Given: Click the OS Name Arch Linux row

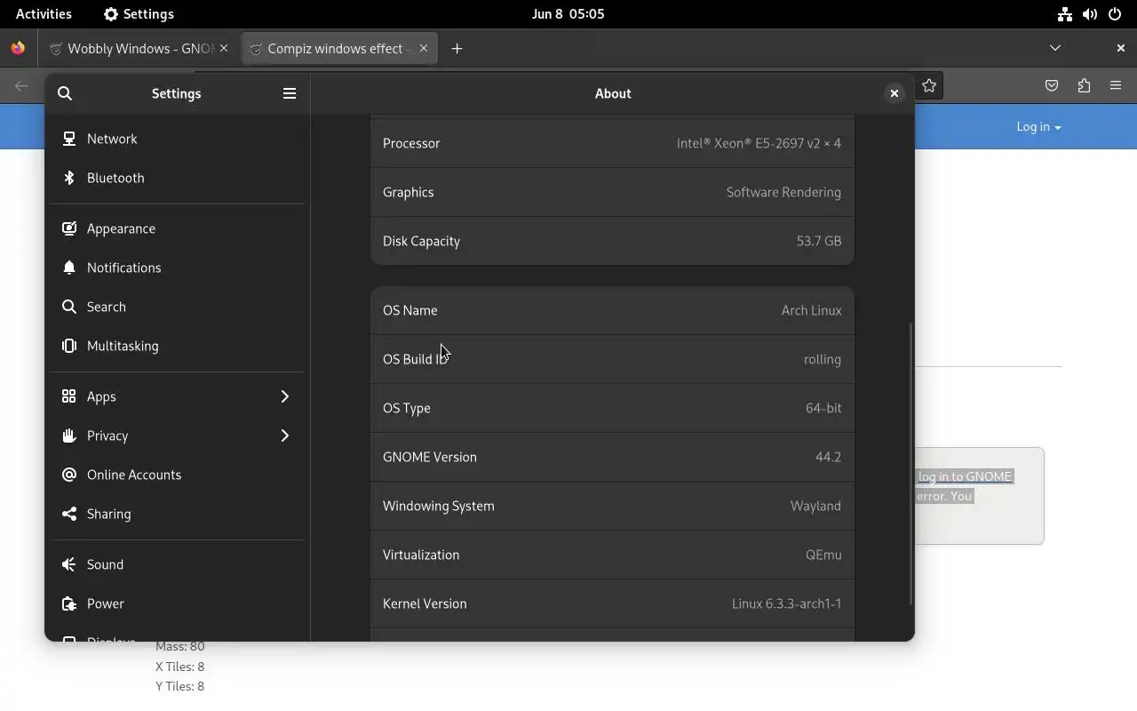Looking at the screenshot, I should [x=612, y=310].
